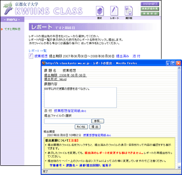The height and width of the screenshot is (175, 182).
Task: Open attachment 授業感想指定用紙.doc link
Action: tap(70, 111)
